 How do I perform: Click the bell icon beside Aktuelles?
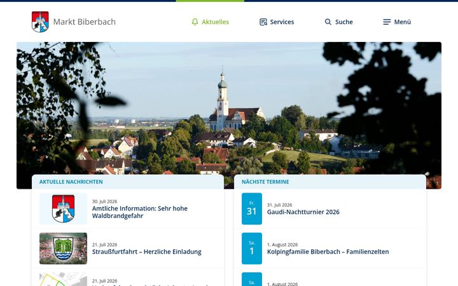(x=195, y=22)
